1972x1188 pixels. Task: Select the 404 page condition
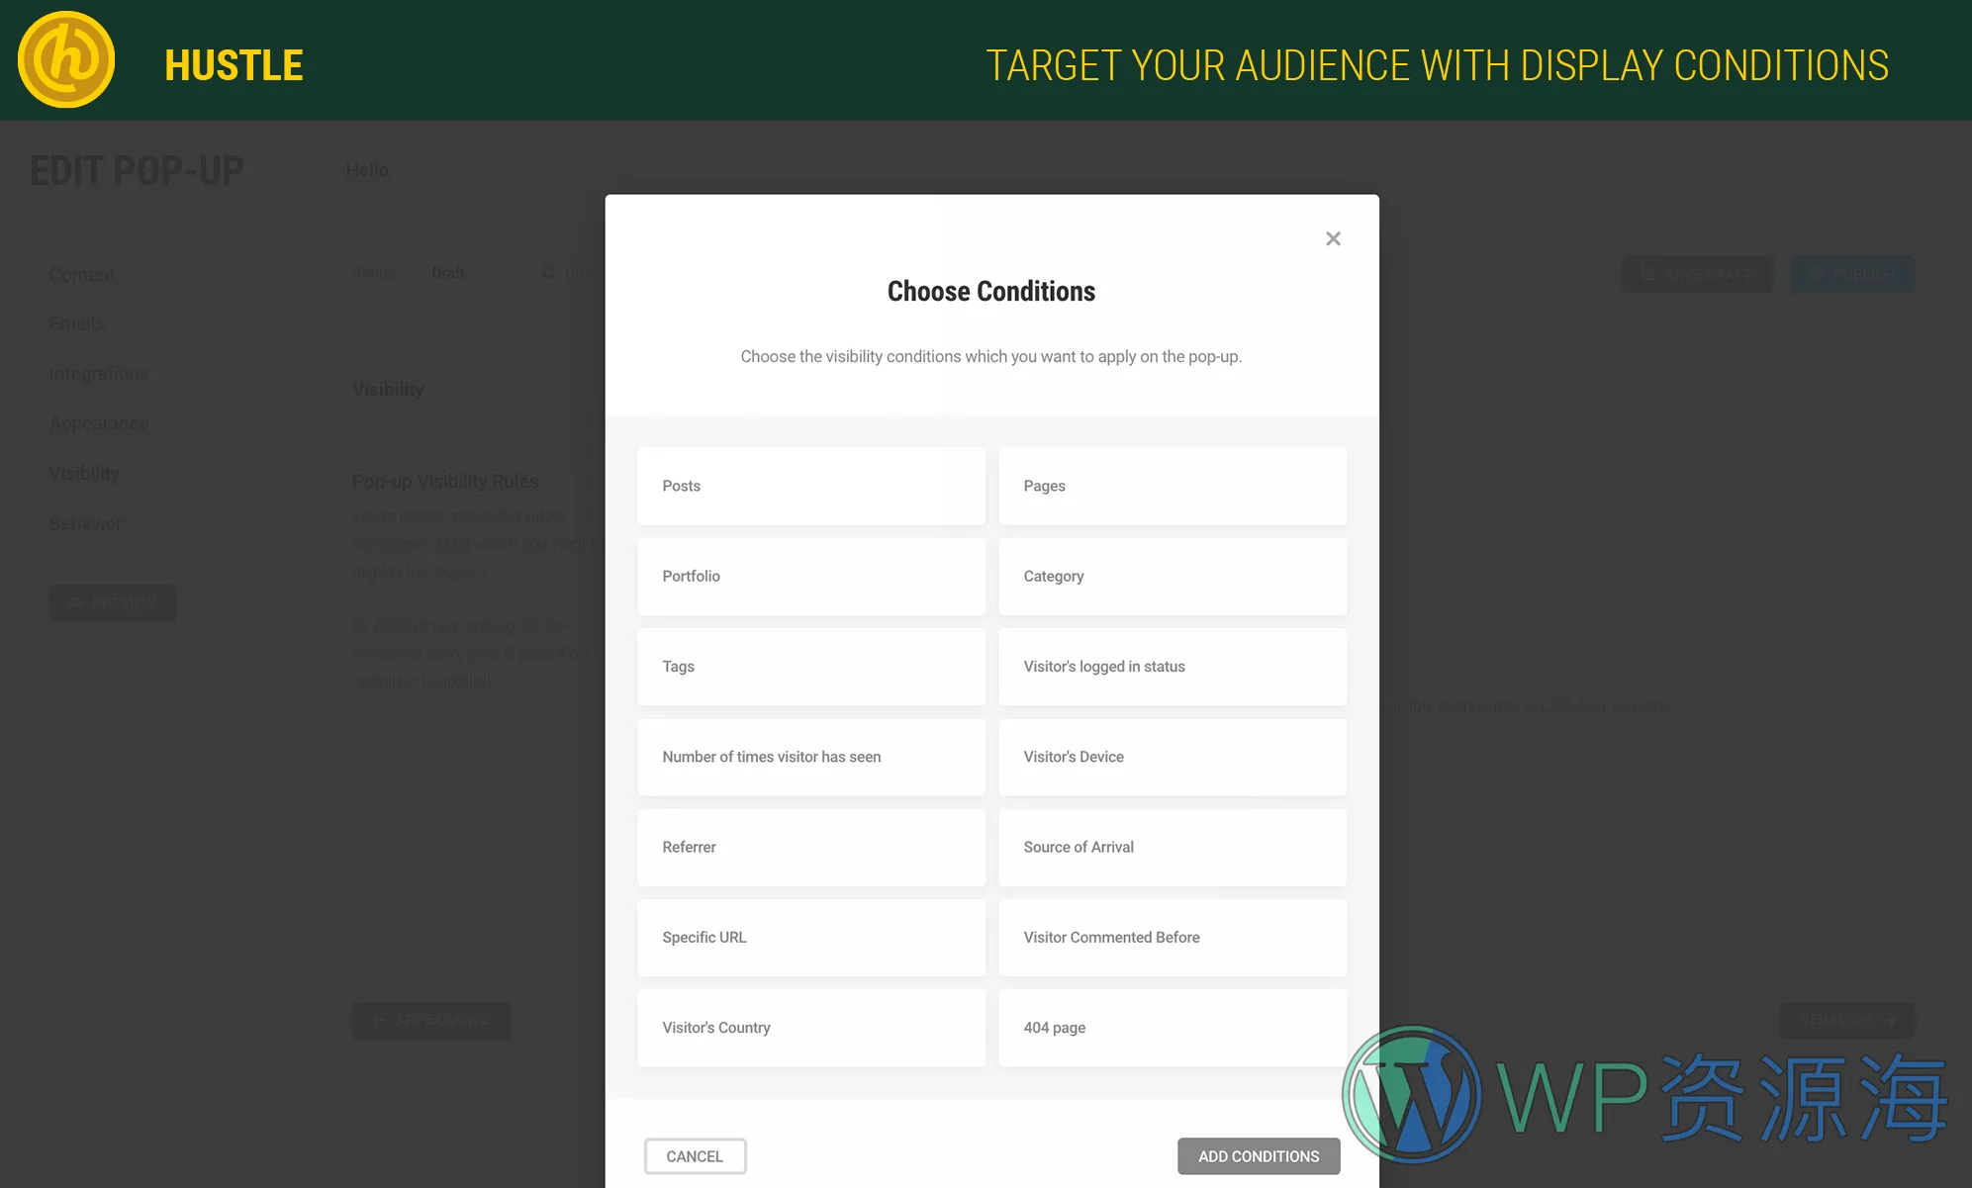click(1172, 1026)
